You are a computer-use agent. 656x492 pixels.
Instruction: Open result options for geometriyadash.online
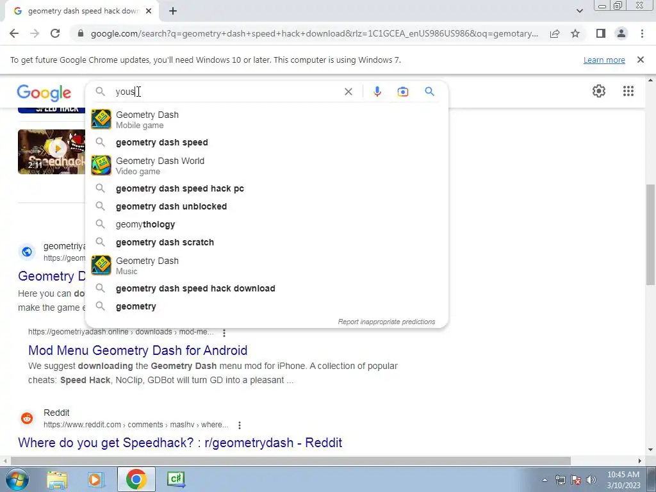click(224, 333)
